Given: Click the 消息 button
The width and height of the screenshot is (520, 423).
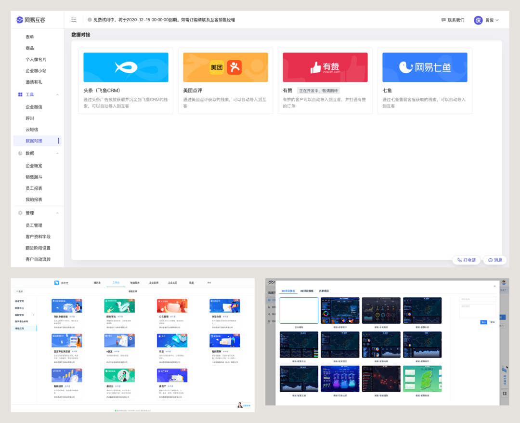Looking at the screenshot, I should pos(495,260).
